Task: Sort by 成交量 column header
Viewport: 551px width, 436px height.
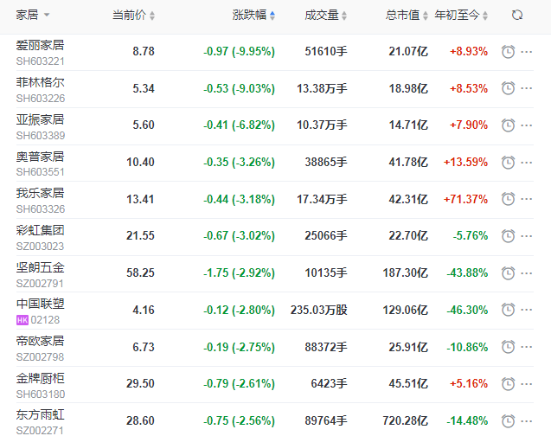Action: pos(326,16)
